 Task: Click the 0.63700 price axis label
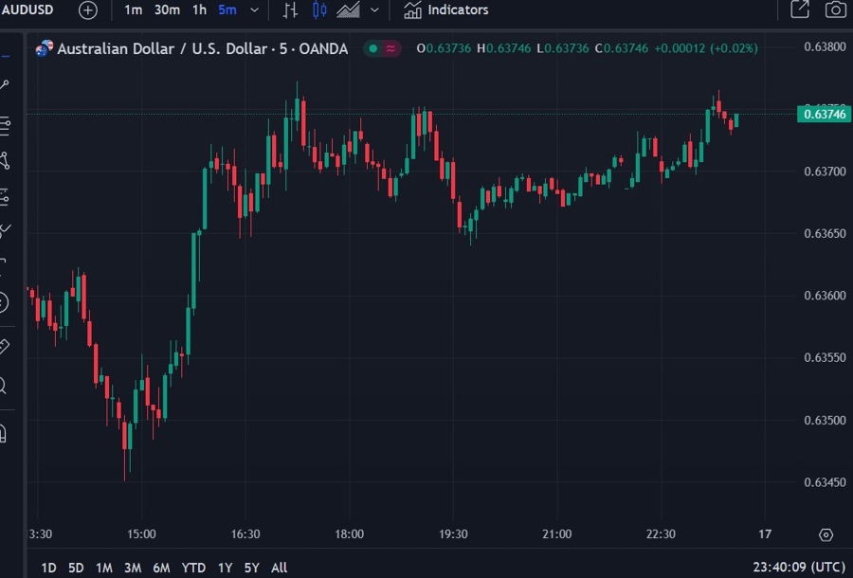pyautogui.click(x=826, y=172)
